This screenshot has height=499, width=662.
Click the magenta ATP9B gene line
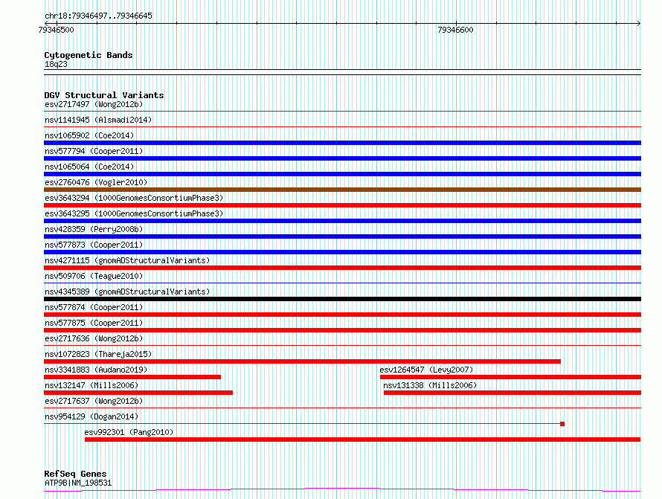tap(342, 490)
